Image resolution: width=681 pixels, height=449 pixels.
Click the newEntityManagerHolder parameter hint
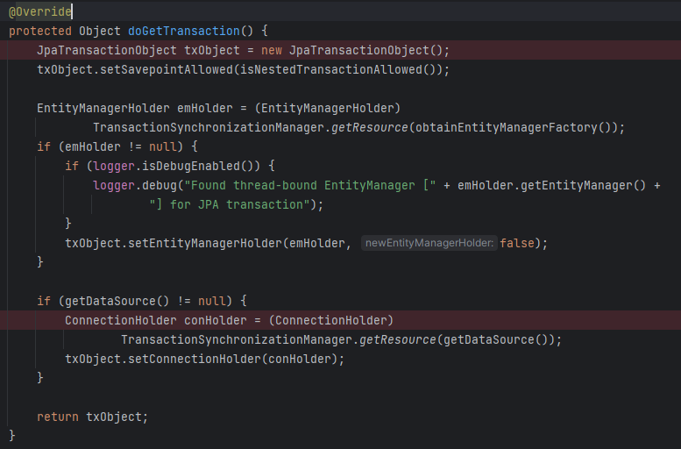(x=429, y=243)
